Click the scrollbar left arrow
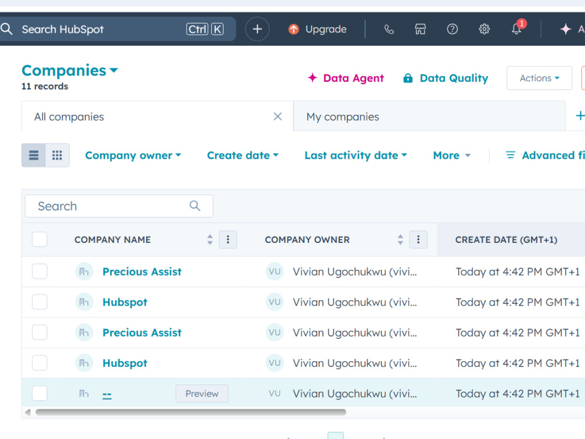Viewport: 585px width, 439px height. 27,412
